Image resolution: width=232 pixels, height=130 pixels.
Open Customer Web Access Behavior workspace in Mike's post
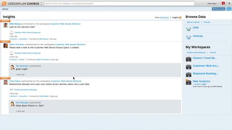coord(65,24)
